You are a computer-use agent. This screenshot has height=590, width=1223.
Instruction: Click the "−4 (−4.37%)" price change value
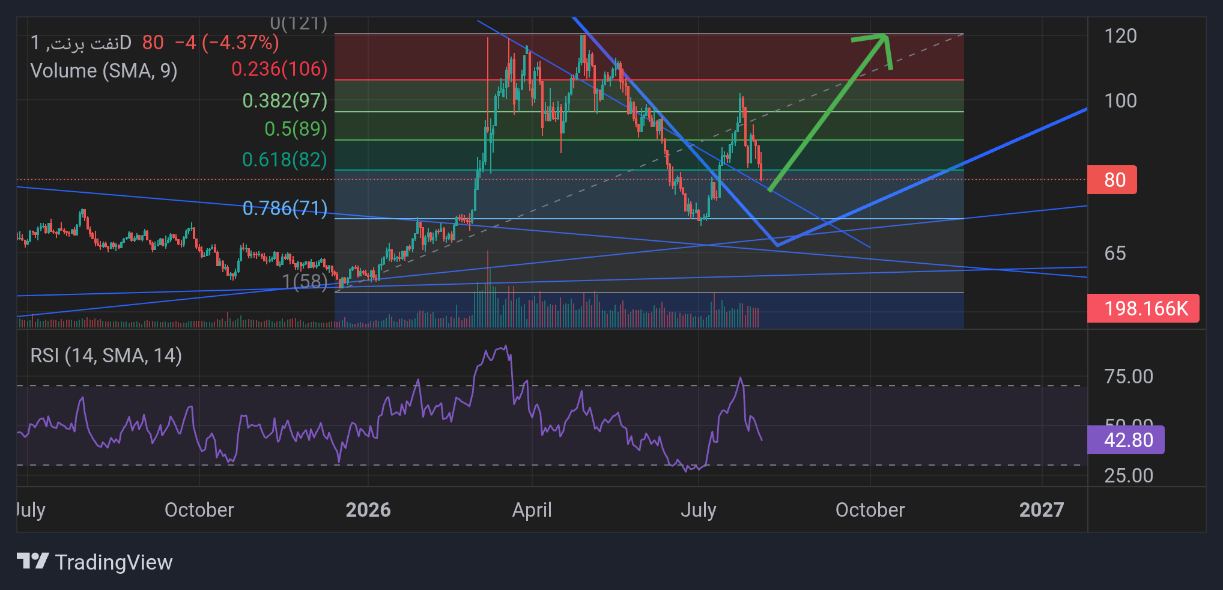click(x=227, y=43)
